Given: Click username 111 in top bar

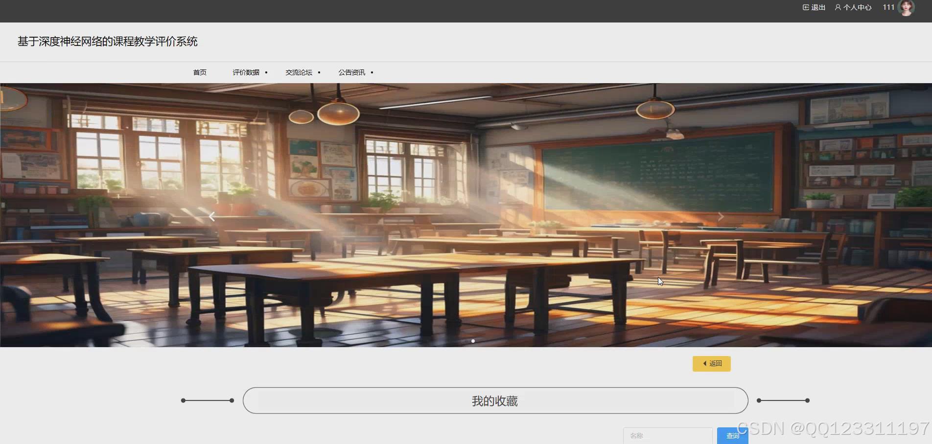Looking at the screenshot, I should (888, 7).
